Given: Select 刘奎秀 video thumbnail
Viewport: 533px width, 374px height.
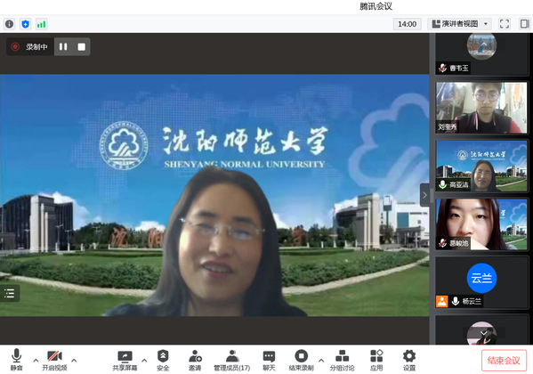Looking at the screenshot, I should [x=481, y=108].
